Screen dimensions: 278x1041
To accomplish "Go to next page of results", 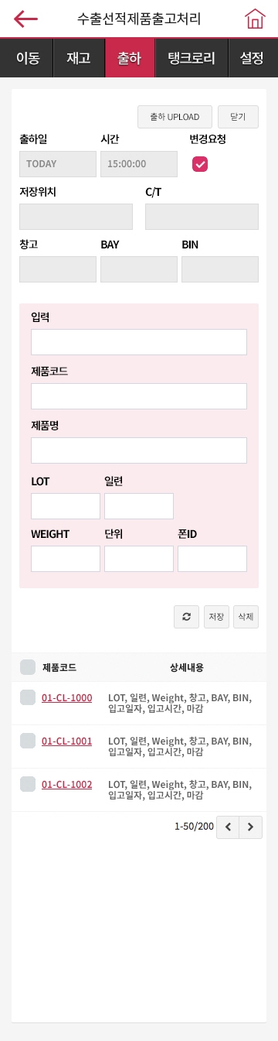I will point(250,827).
